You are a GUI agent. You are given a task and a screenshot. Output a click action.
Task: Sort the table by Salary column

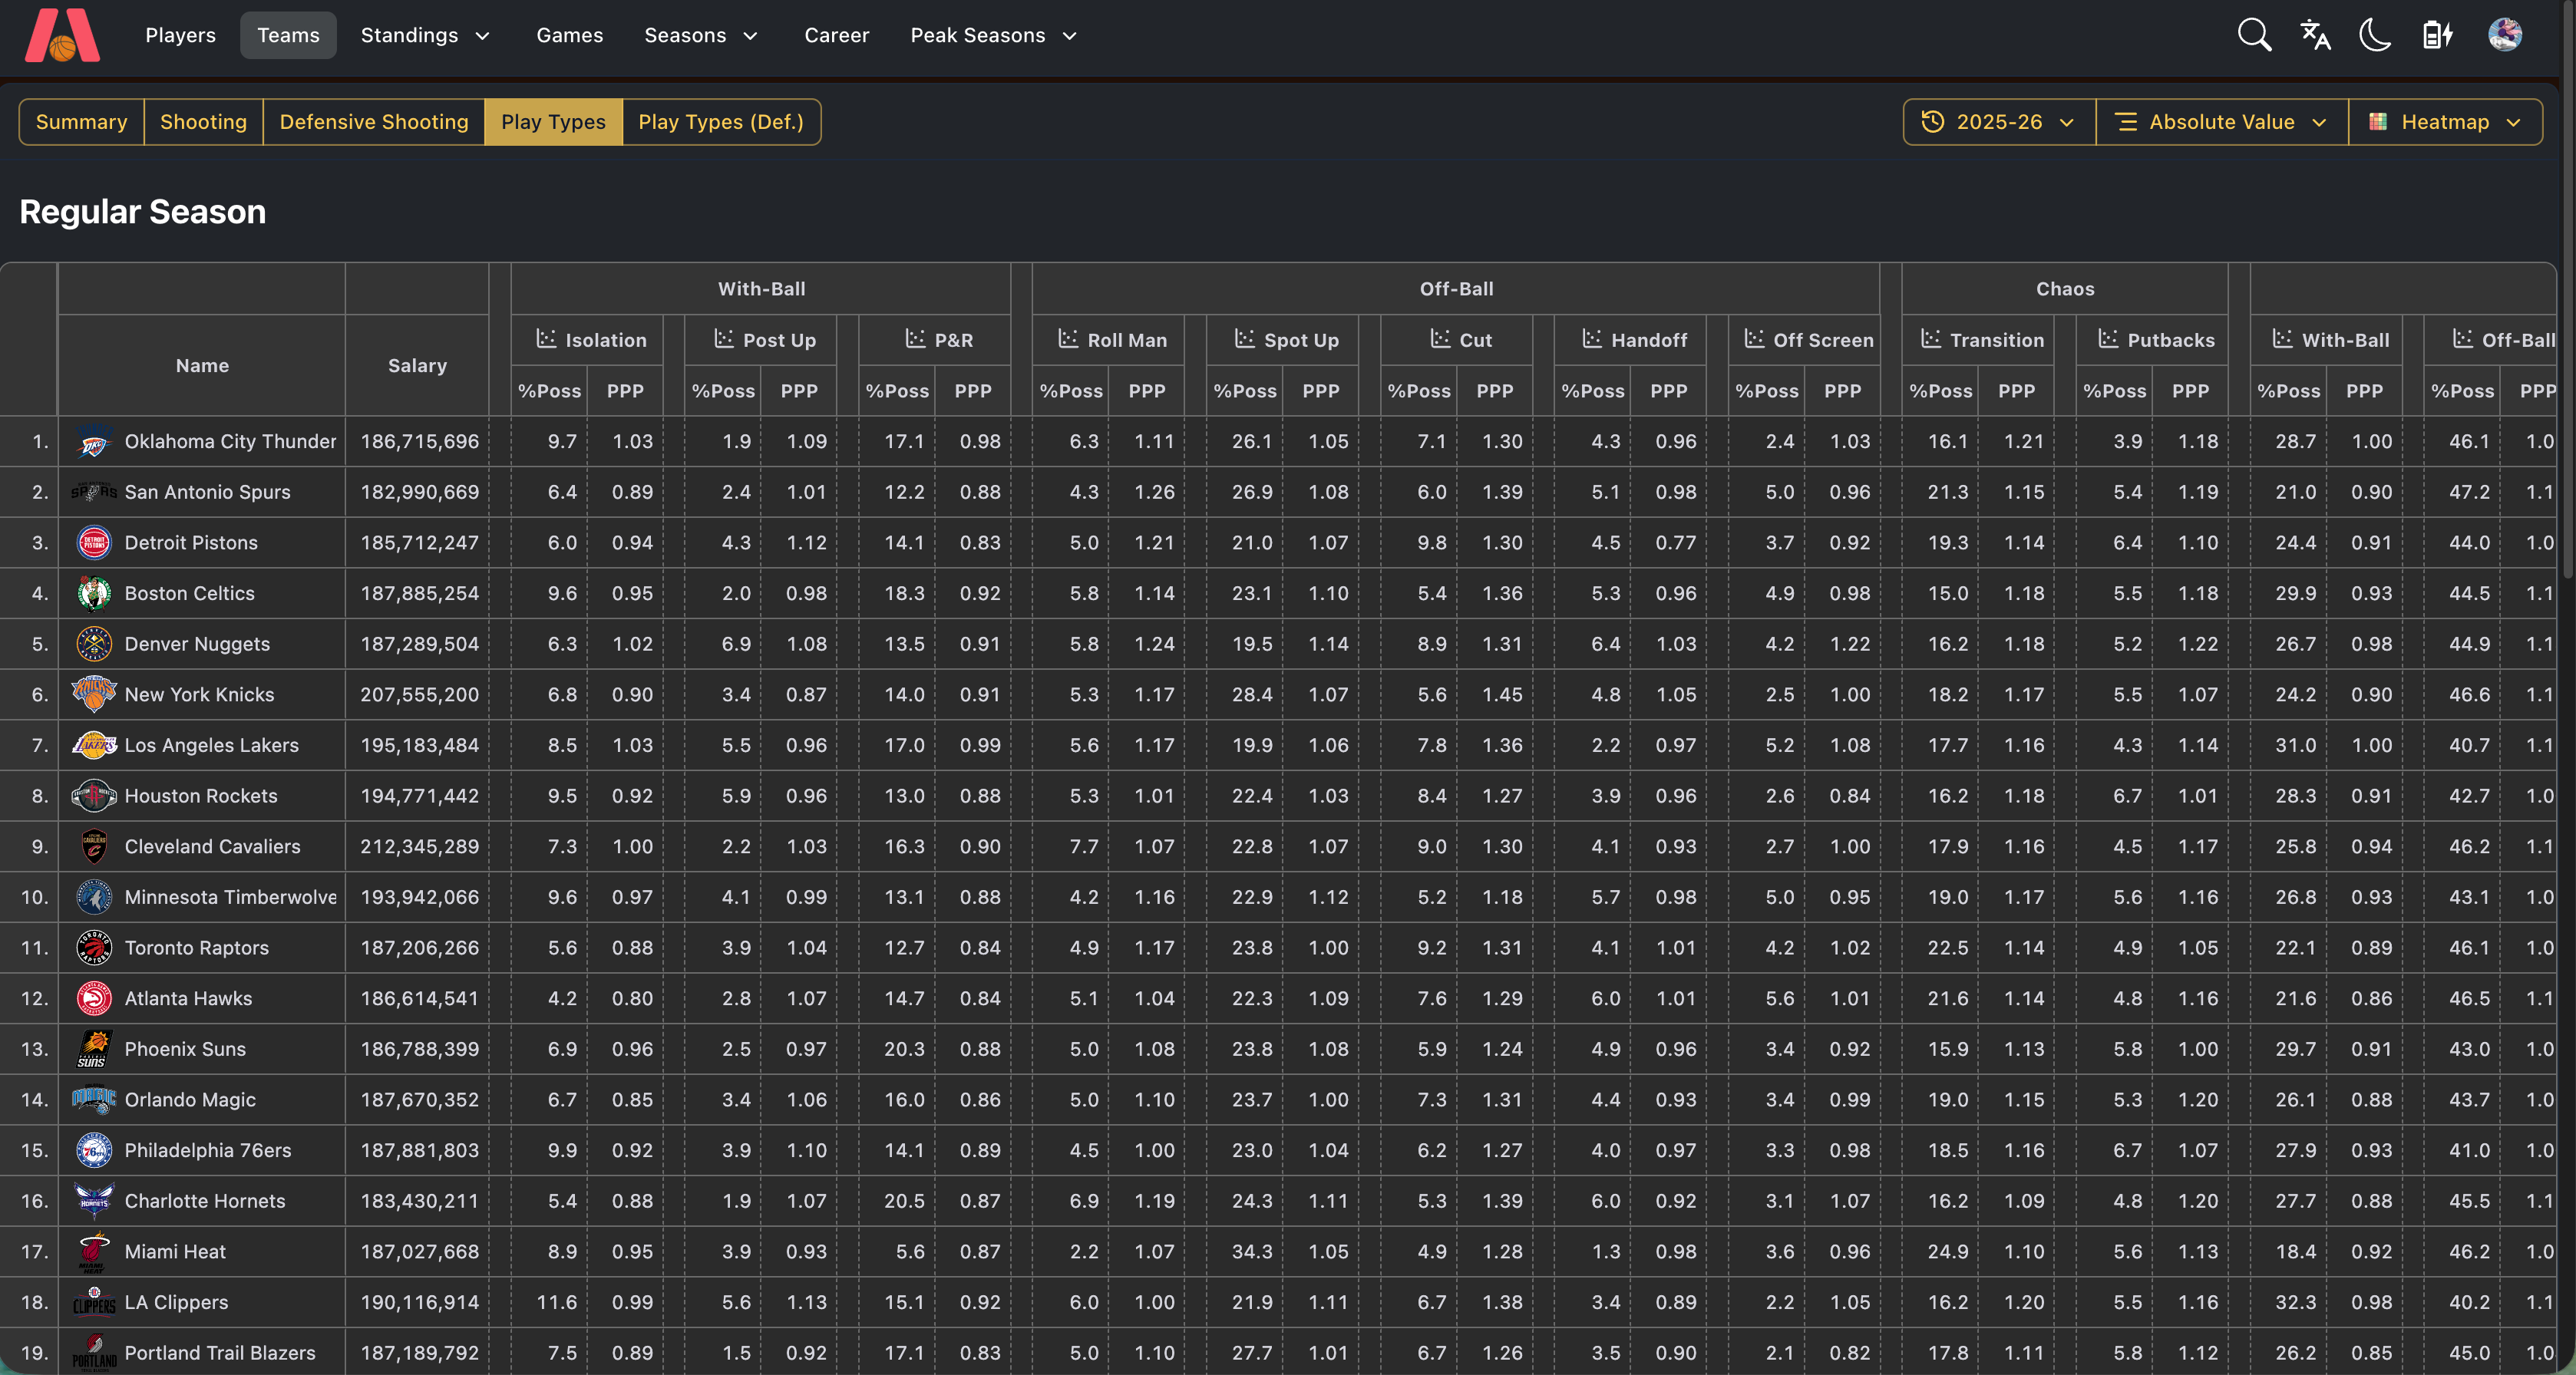(417, 366)
